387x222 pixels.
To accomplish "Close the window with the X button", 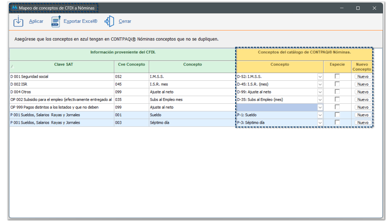I will tap(374, 8).
